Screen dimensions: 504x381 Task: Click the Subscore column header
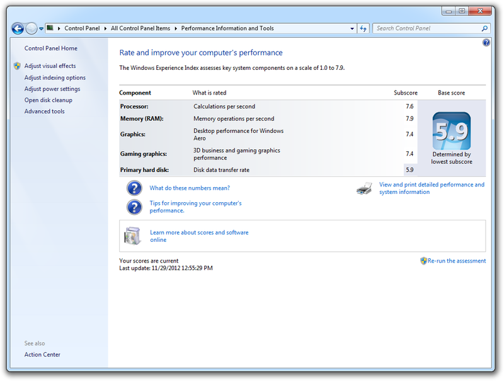click(x=406, y=93)
